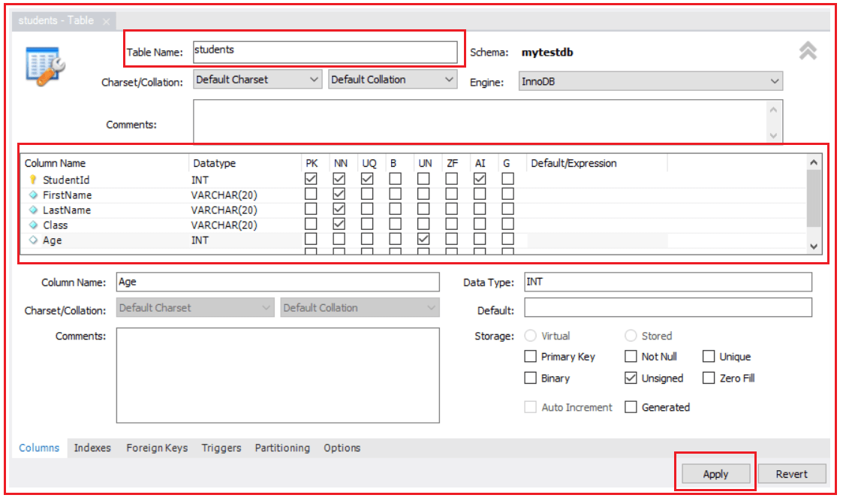Viewport: 843px width, 498px height.
Task: Enable the Zero Fill checkbox
Action: point(708,378)
